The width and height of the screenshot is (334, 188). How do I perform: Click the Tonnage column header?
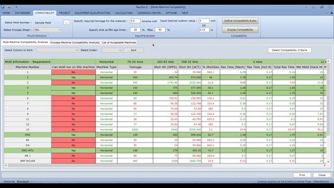[x=135, y=67]
